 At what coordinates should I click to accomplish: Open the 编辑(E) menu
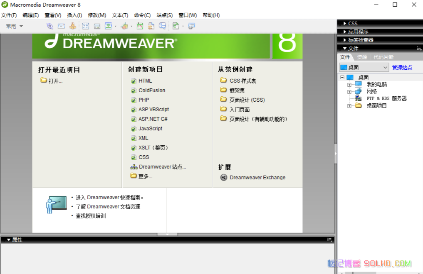point(31,15)
